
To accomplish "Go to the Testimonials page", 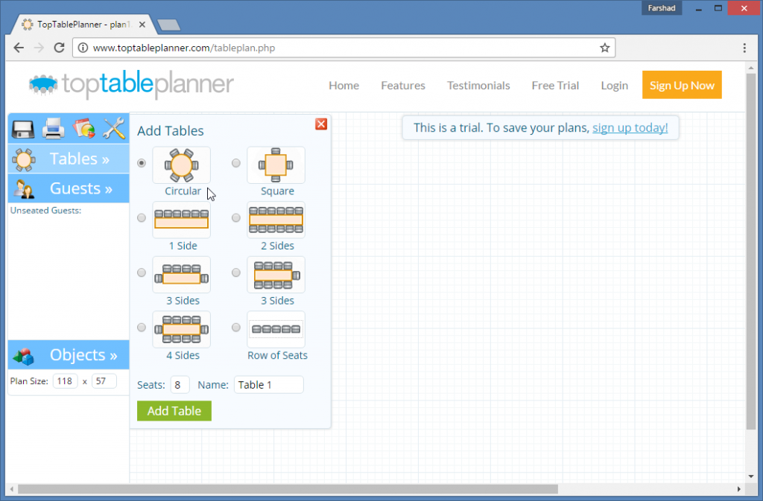I will click(x=478, y=86).
